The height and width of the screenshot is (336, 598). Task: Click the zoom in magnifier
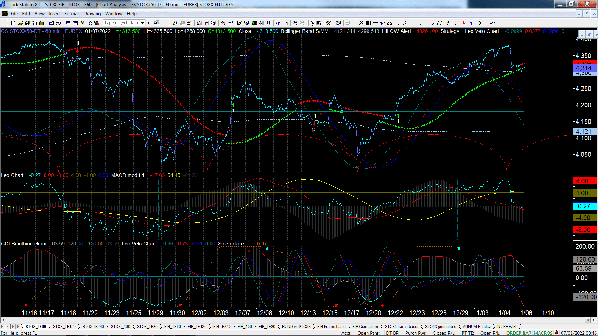click(295, 23)
